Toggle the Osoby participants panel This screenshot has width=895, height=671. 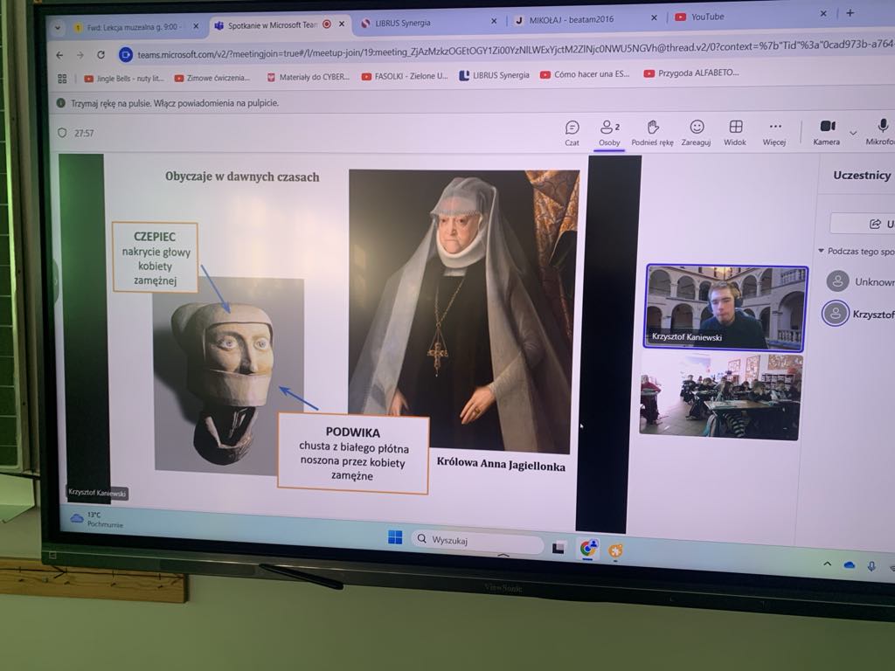[609, 134]
